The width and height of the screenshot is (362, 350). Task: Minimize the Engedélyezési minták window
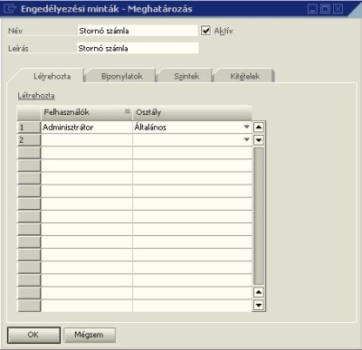[x=312, y=9]
